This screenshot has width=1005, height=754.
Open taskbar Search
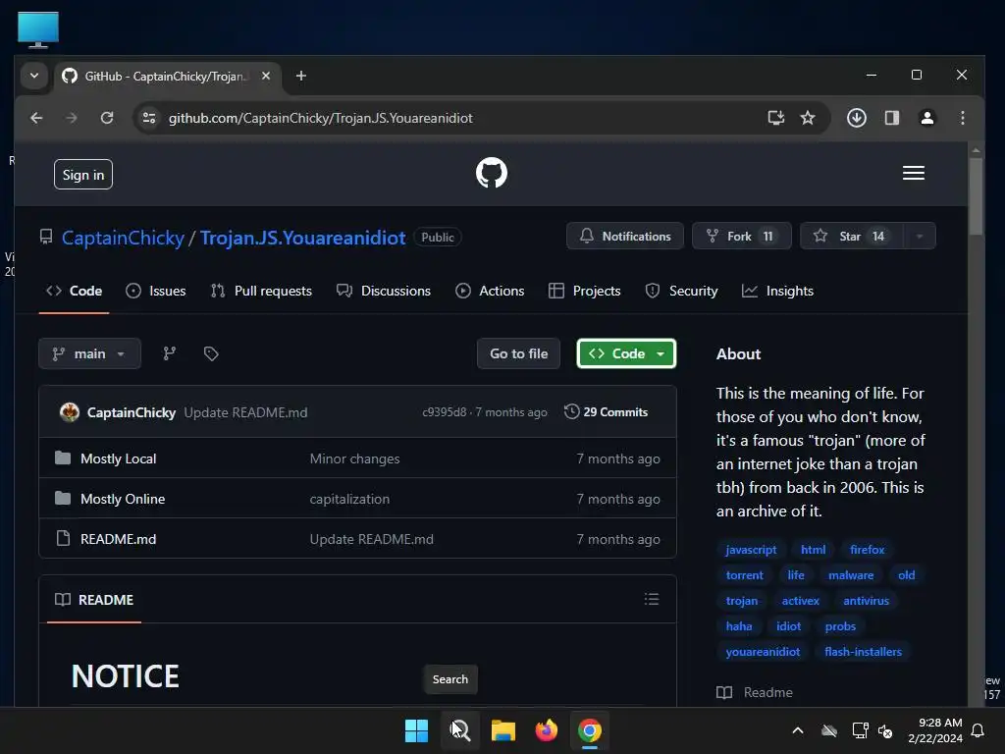(x=460, y=730)
